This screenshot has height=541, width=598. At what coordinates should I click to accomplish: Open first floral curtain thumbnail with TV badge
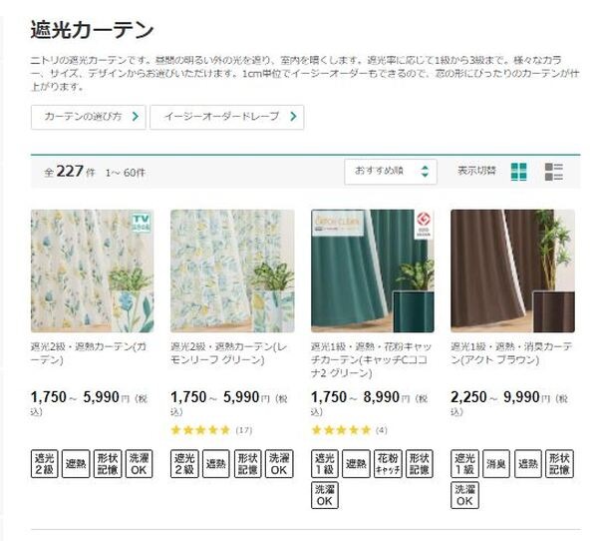pos(93,270)
